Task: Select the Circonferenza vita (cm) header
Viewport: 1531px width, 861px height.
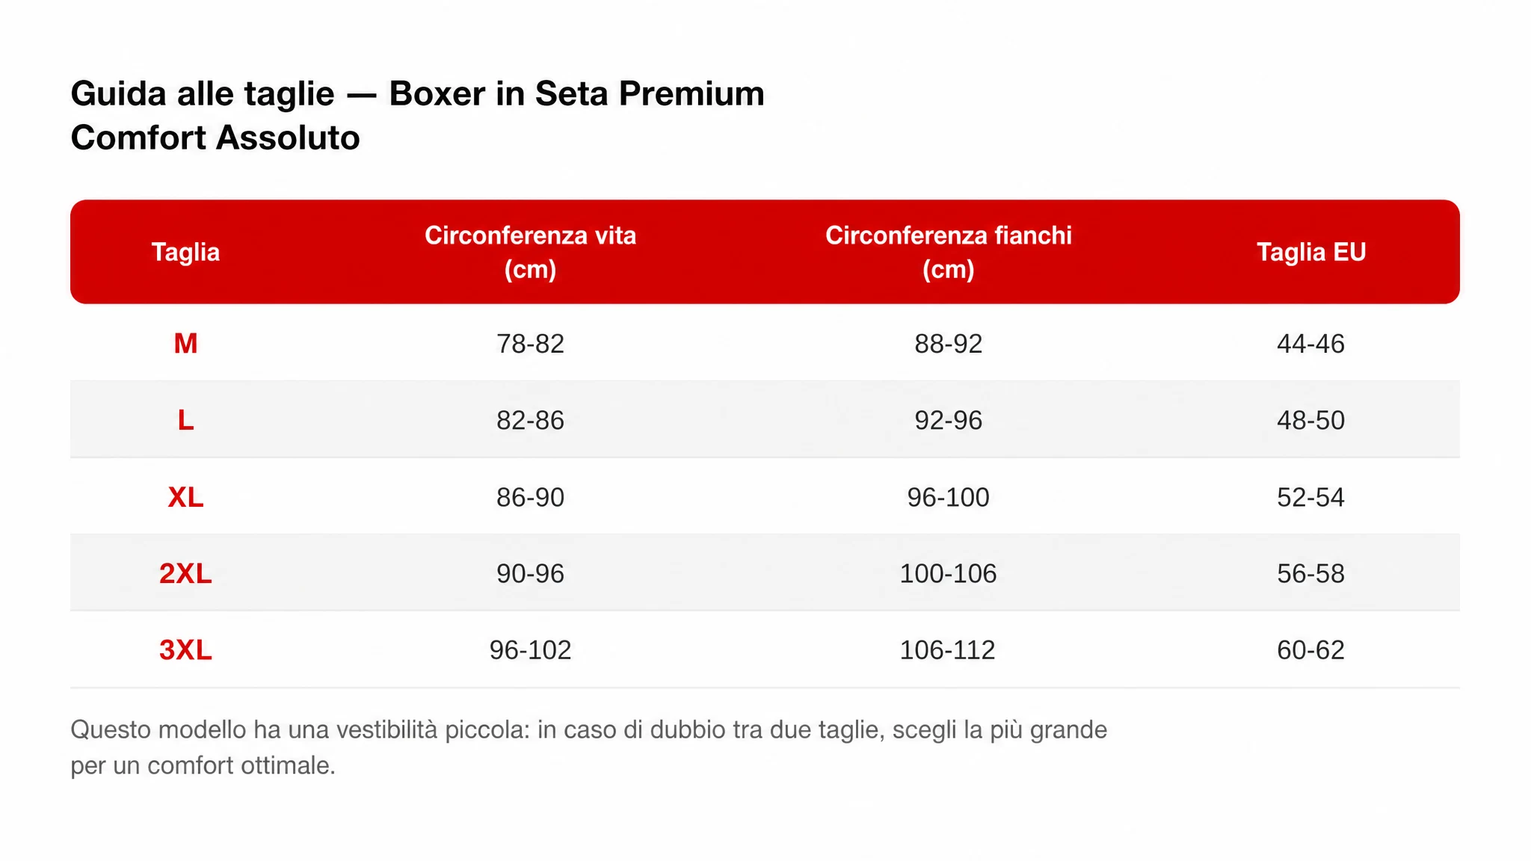Action: coord(530,252)
